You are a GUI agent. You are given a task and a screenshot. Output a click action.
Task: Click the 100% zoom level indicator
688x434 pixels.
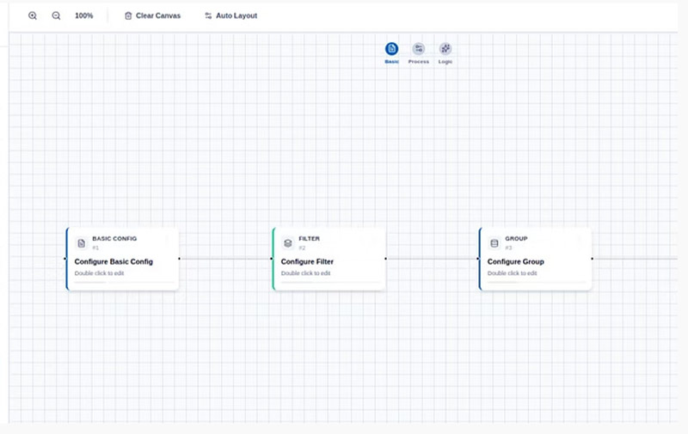[x=84, y=15]
